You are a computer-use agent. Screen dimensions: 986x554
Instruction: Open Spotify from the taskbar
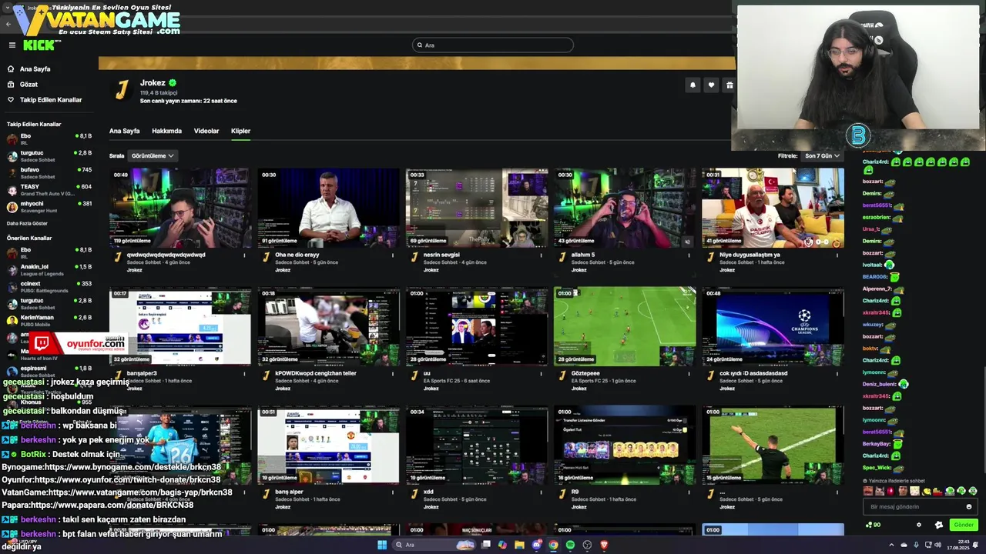coord(570,545)
